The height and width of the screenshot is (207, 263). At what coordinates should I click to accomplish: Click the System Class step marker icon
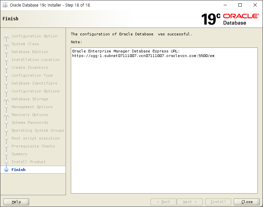coord(6,44)
